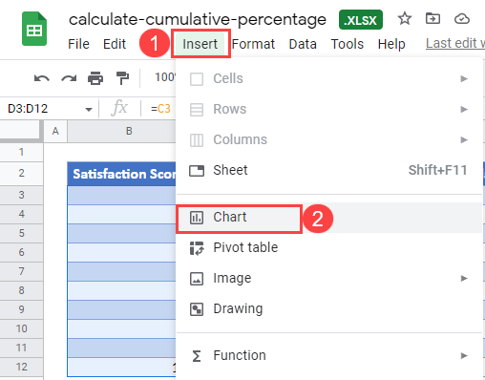This screenshot has width=485, height=380.
Task: Open the Tools menu
Action: point(348,44)
